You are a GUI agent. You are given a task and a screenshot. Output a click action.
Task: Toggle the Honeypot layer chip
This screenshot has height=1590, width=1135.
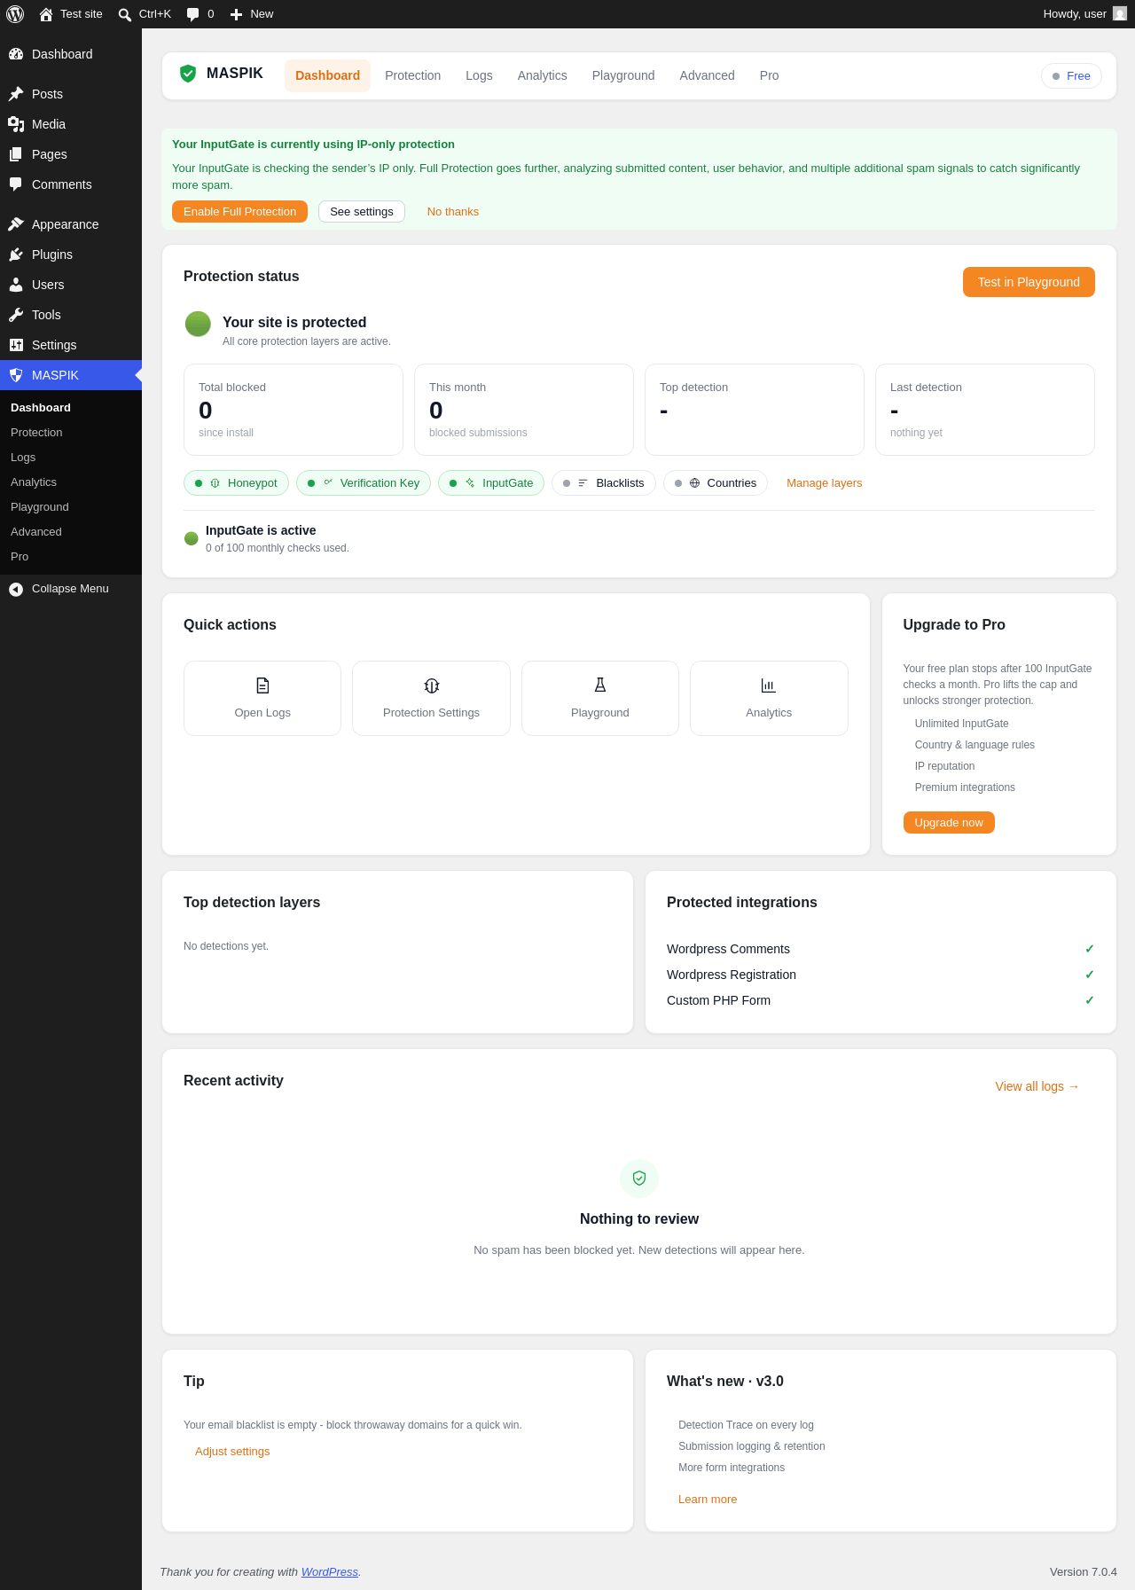pos(236,483)
